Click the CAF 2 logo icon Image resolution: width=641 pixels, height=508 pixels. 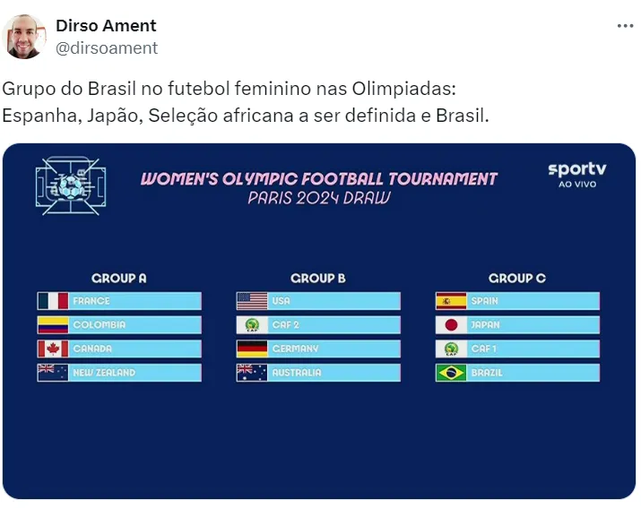pyautogui.click(x=252, y=325)
